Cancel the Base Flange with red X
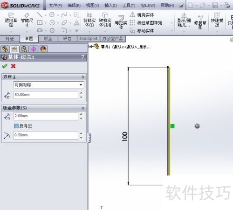This screenshot has height=210, width=233. coord(13,66)
